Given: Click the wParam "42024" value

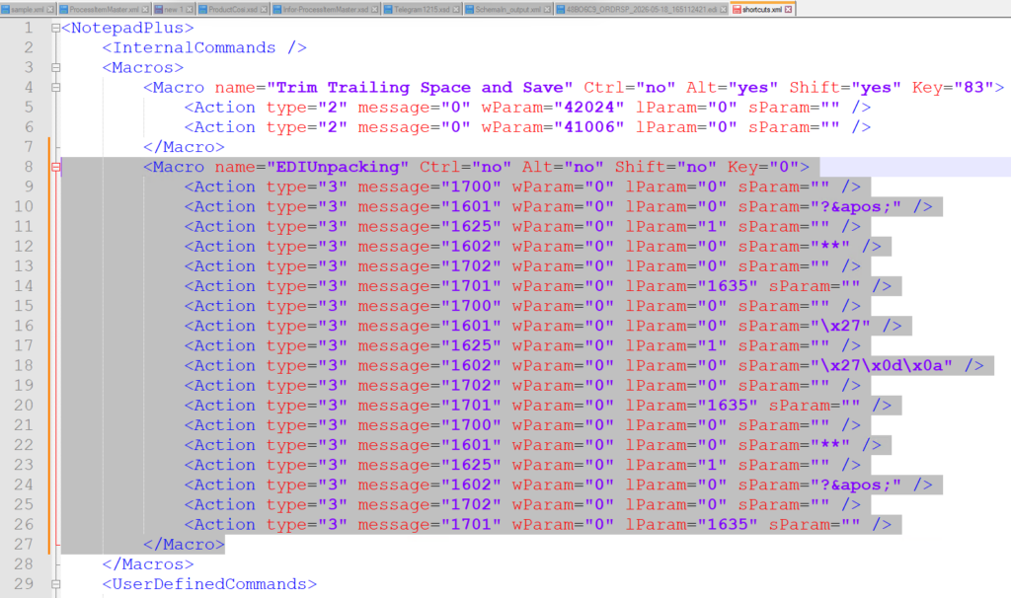Looking at the screenshot, I should pyautogui.click(x=589, y=107).
